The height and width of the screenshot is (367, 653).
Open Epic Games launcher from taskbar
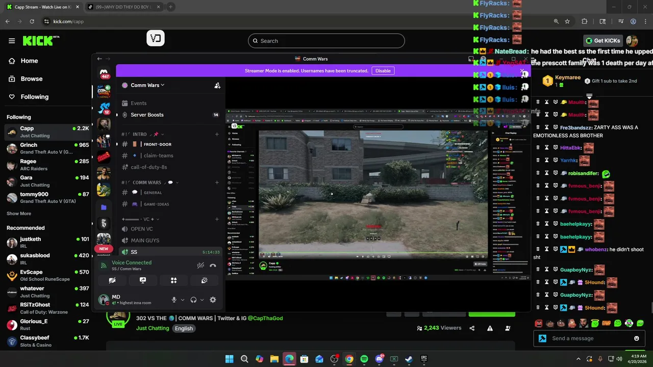[424, 359]
